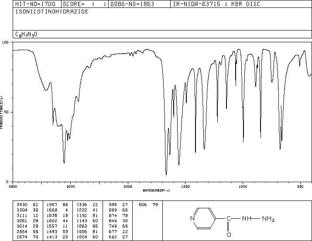Click the carbonyl O atom in structure
The height and width of the screenshot is (241, 312).
point(229,234)
